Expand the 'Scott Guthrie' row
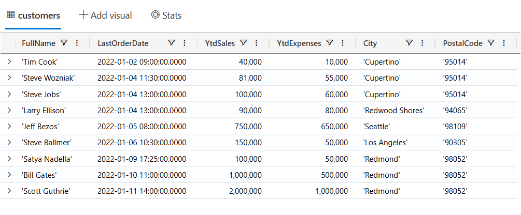 tap(9, 191)
